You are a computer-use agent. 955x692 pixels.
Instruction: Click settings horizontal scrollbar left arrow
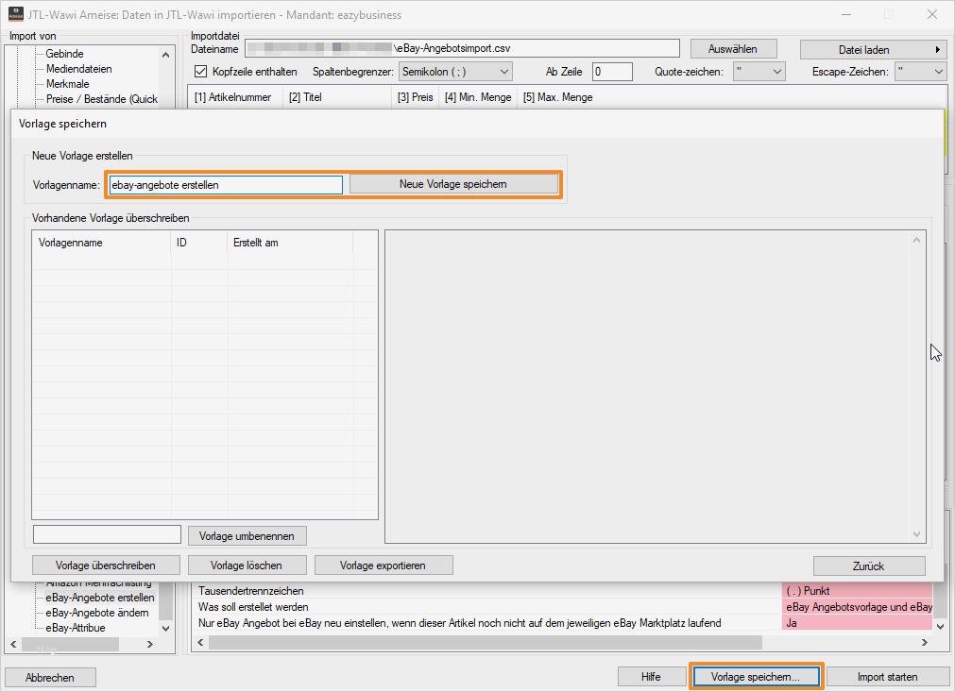tap(200, 642)
